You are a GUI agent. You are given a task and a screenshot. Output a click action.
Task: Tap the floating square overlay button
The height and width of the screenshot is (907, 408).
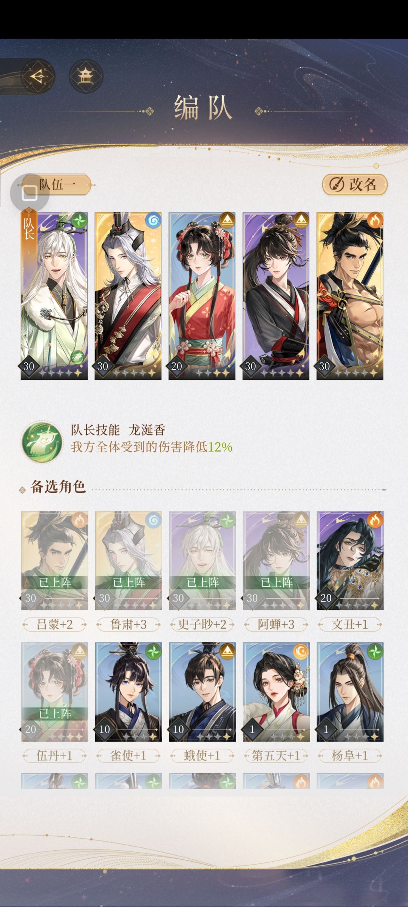coord(29,193)
